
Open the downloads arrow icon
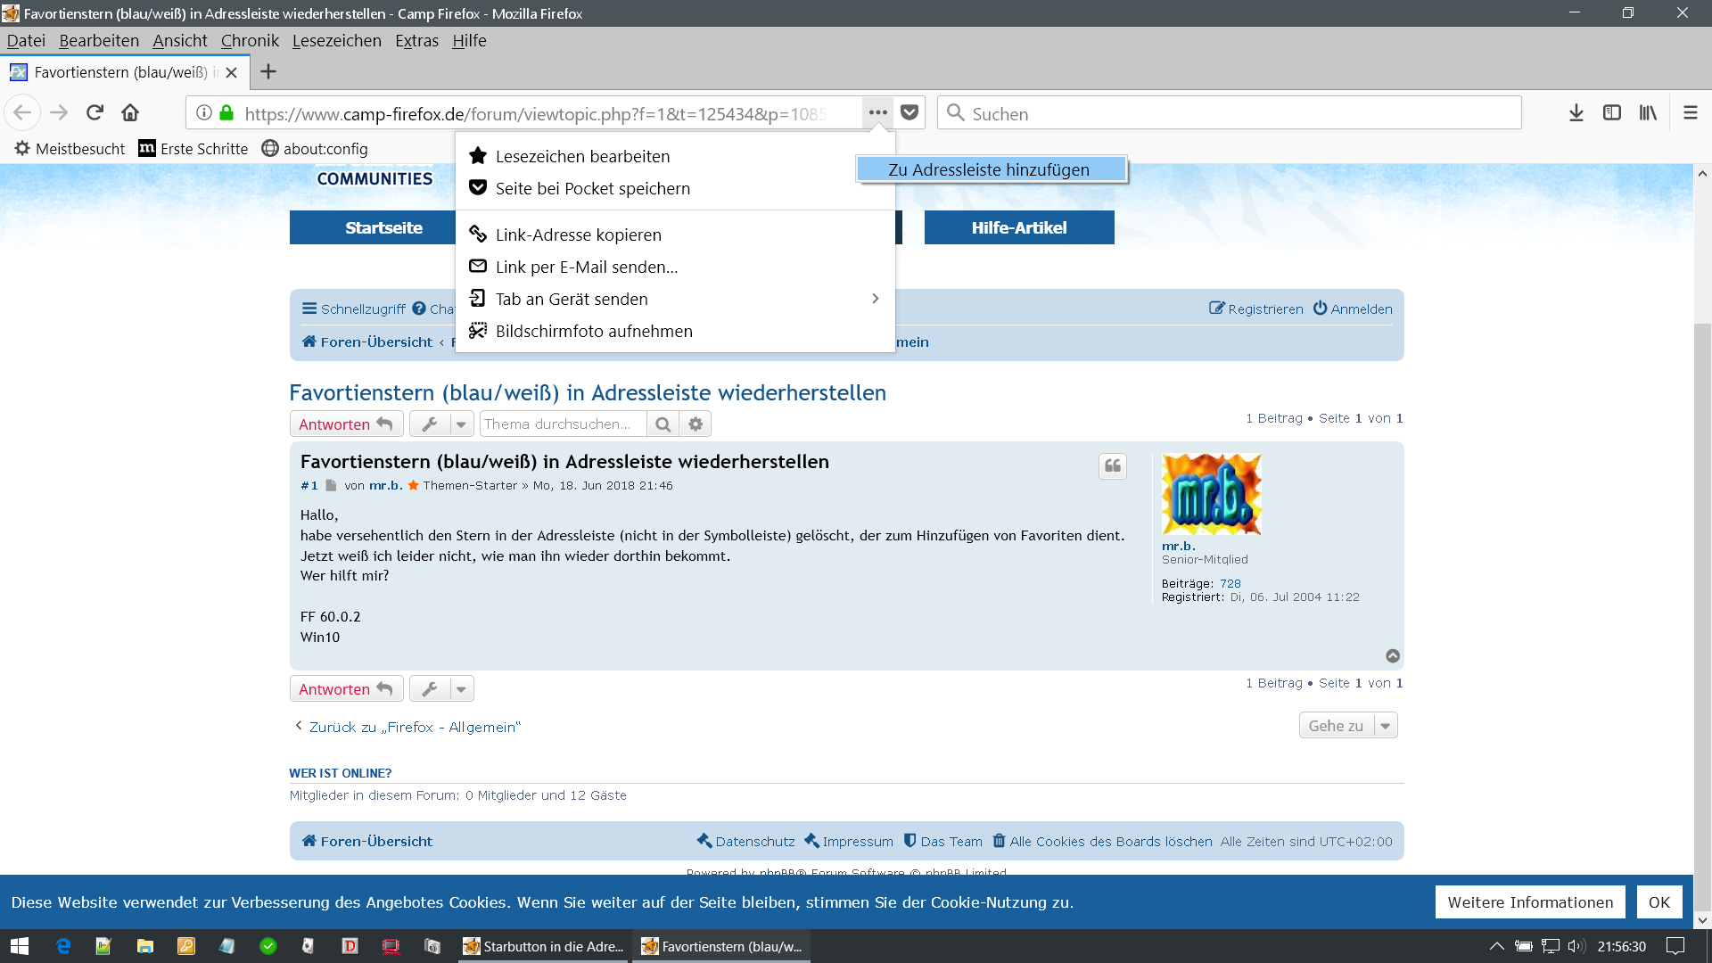pos(1576,112)
